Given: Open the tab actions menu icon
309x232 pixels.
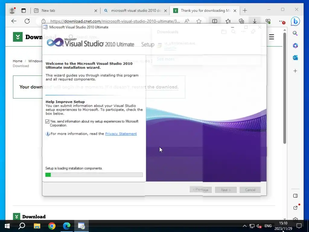Looking at the screenshot, I should point(24,11).
